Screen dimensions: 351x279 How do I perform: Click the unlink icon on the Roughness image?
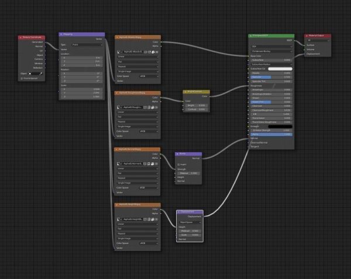click(156, 107)
